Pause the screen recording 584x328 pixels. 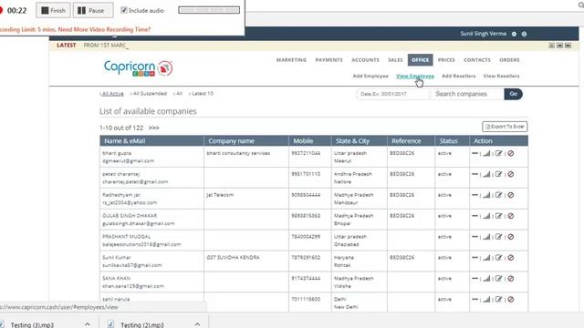pos(93,10)
